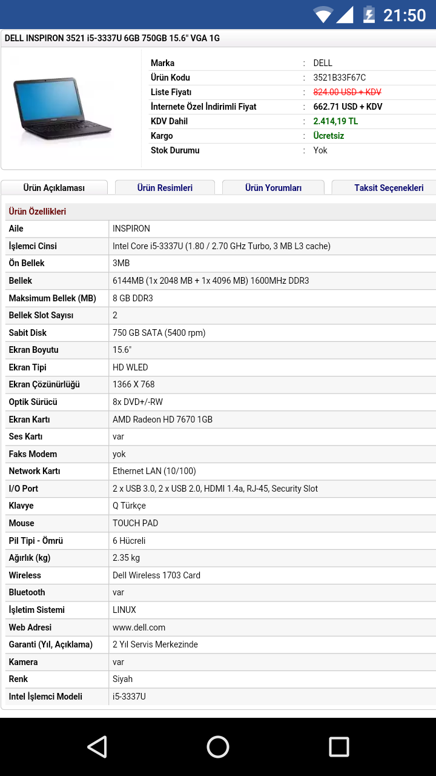Click the DELL brand value

point(323,63)
